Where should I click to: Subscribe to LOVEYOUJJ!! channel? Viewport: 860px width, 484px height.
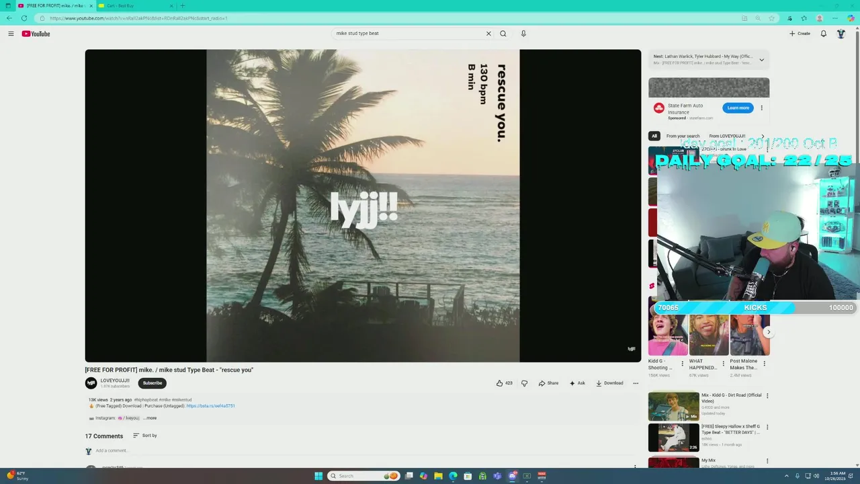(153, 383)
